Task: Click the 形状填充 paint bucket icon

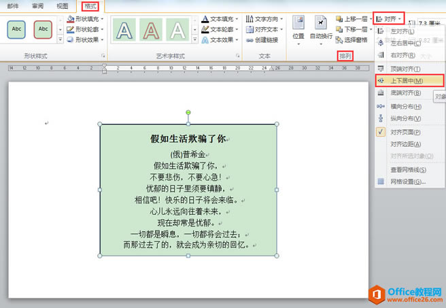Action: 70,19
